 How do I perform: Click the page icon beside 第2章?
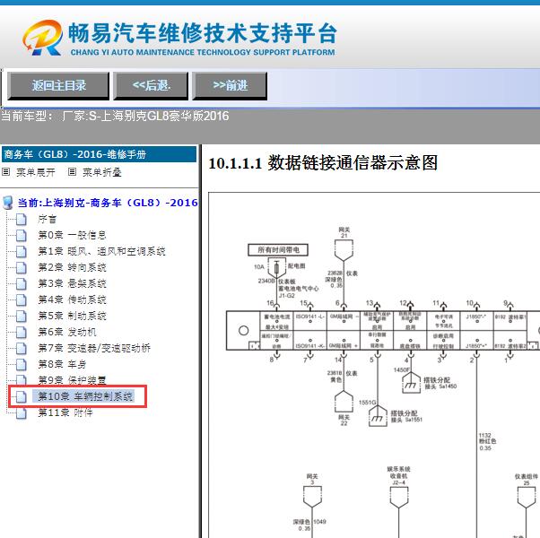coord(22,268)
